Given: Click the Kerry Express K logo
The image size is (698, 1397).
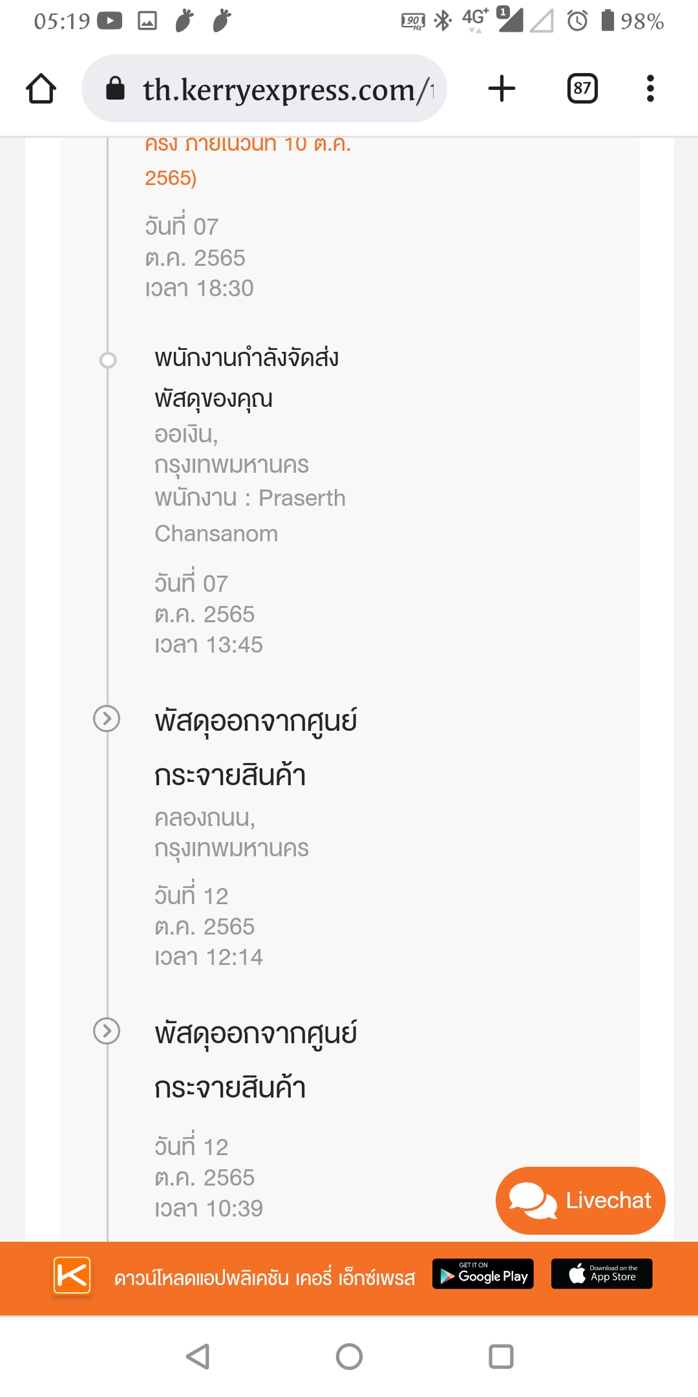Looking at the screenshot, I should [x=72, y=1275].
